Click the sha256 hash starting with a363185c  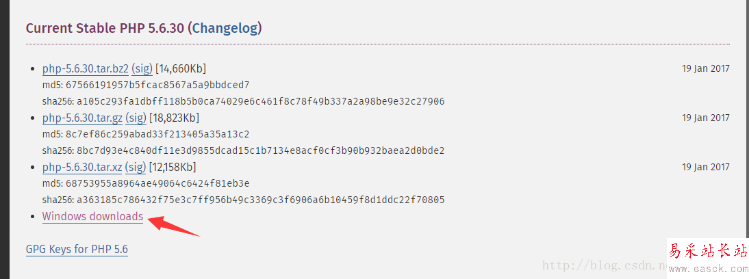[x=260, y=200]
